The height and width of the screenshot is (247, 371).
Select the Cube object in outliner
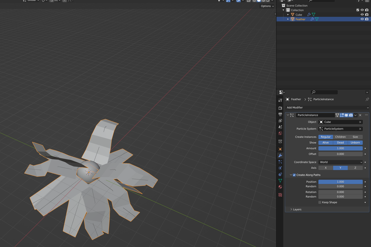299,15
